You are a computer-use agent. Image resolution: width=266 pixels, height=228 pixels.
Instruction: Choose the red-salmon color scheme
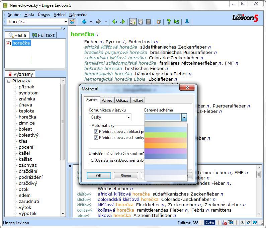point(165,140)
